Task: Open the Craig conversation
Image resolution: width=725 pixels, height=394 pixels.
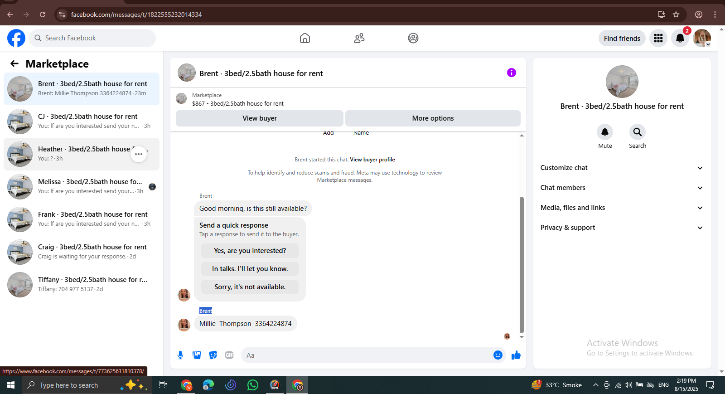Action: pos(82,252)
